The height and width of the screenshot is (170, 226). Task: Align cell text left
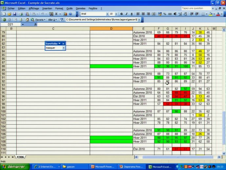[x=138, y=14]
